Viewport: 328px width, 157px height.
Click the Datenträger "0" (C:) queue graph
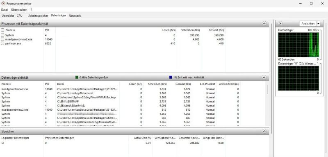298,78
